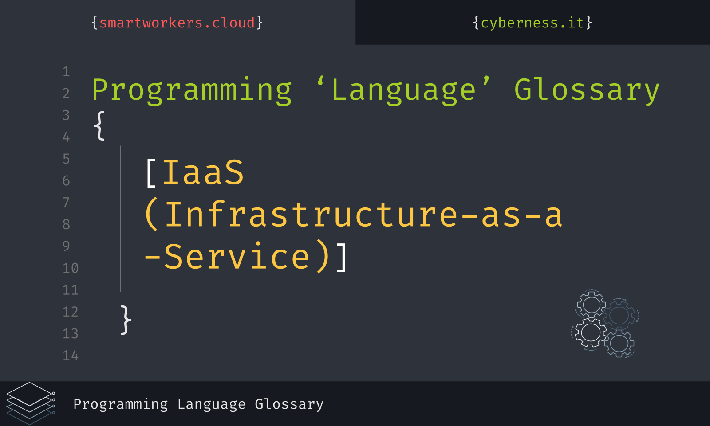710x426 pixels.
Task: Click line number 1
Action: (66, 71)
